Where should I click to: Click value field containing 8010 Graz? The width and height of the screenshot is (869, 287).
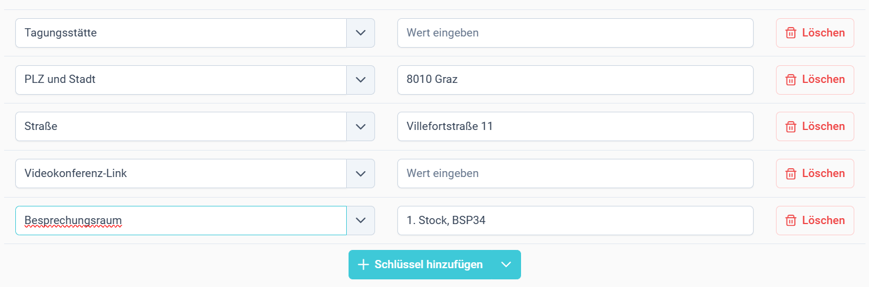(x=575, y=80)
